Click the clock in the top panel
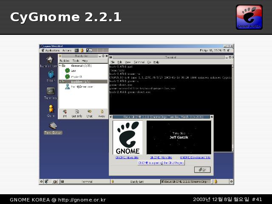Screen dimensions: 272x204 (212, 51)
